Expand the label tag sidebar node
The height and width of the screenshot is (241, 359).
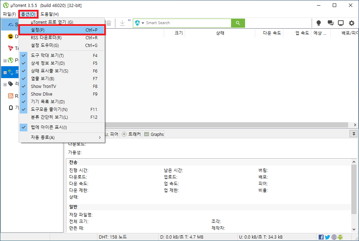coord(5,84)
